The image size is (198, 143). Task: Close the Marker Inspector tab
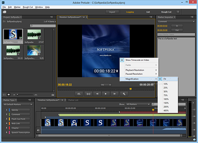pyautogui.click(x=175, y=17)
